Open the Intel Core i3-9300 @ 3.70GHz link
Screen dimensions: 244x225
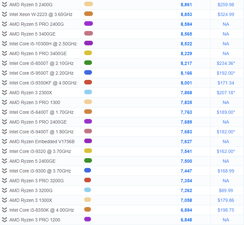point(40,171)
